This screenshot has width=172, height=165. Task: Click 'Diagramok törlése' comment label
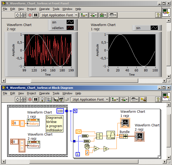click(54, 124)
